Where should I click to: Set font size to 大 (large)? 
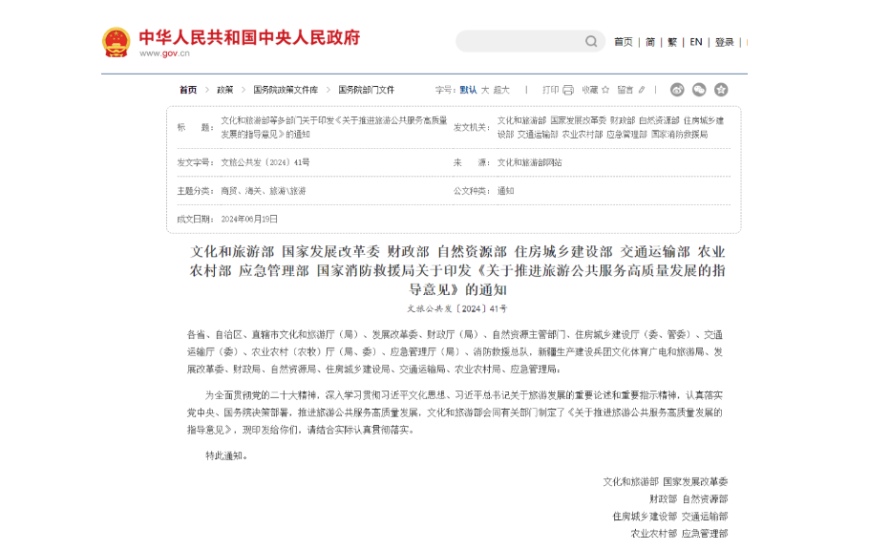pyautogui.click(x=484, y=90)
